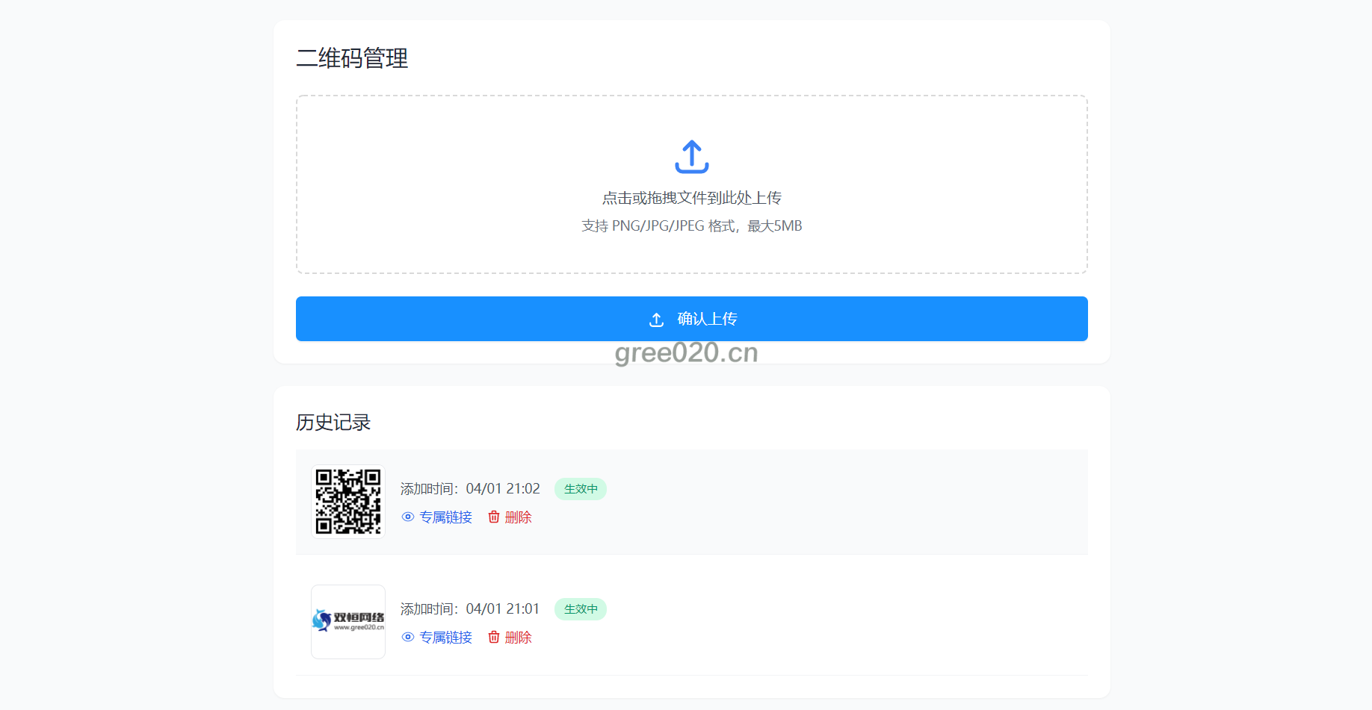Image resolution: width=1372 pixels, height=710 pixels.
Task: Click the eye icon for the 21:02 record
Action: coord(407,517)
